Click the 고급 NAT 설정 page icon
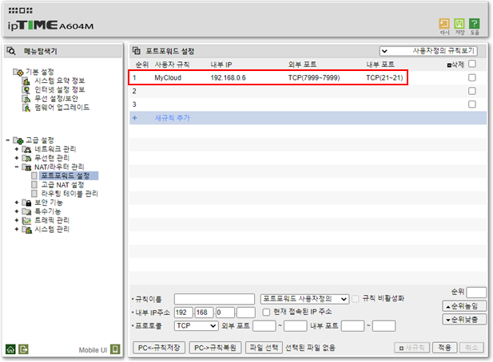 34,184
